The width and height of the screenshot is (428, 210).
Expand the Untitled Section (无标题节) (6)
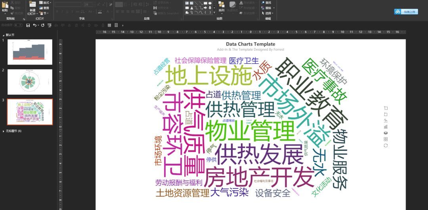tap(13, 131)
